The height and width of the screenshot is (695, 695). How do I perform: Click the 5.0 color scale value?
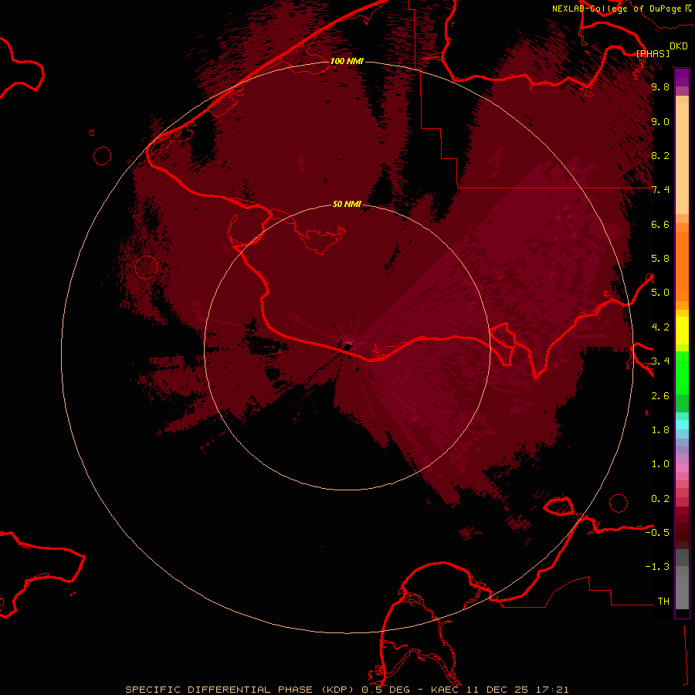pos(660,293)
